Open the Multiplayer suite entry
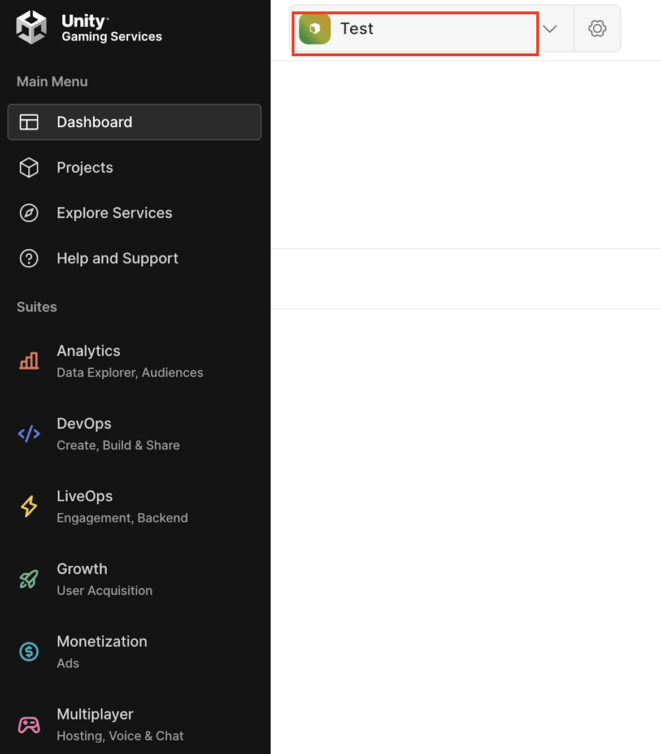Screen dimensions: 661x754 point(134,725)
